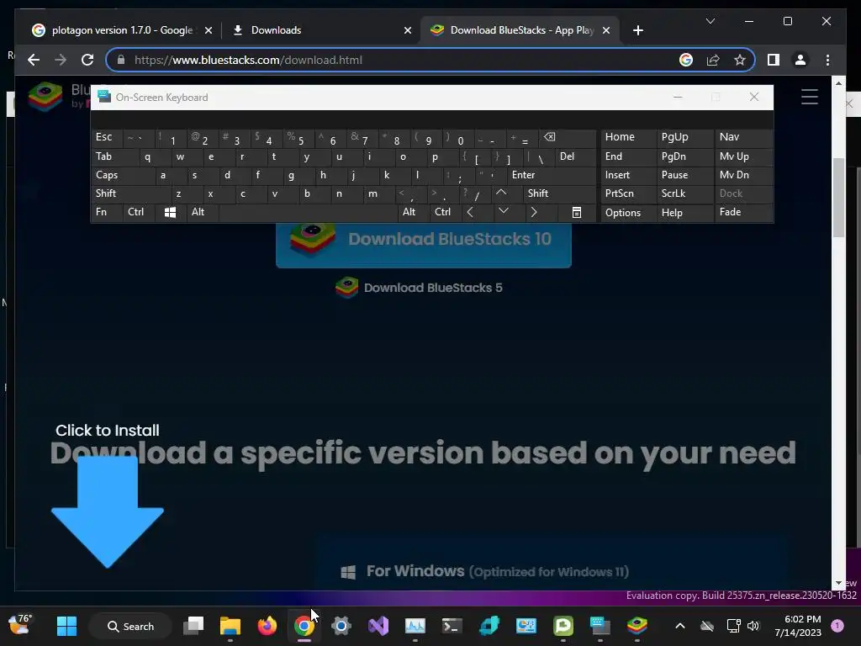Open BlueStacks hamburger menu
This screenshot has height=646, width=861.
click(x=810, y=97)
